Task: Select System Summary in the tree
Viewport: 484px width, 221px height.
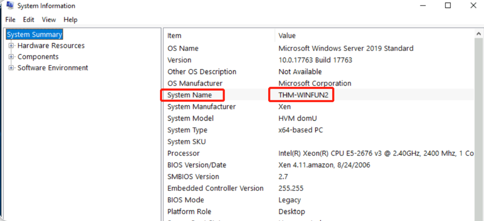Action: click(34, 34)
